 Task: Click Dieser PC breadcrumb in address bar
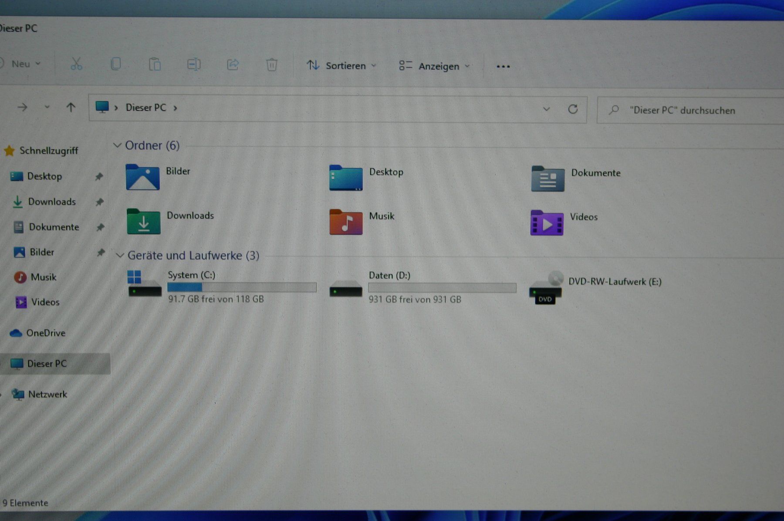(x=146, y=108)
